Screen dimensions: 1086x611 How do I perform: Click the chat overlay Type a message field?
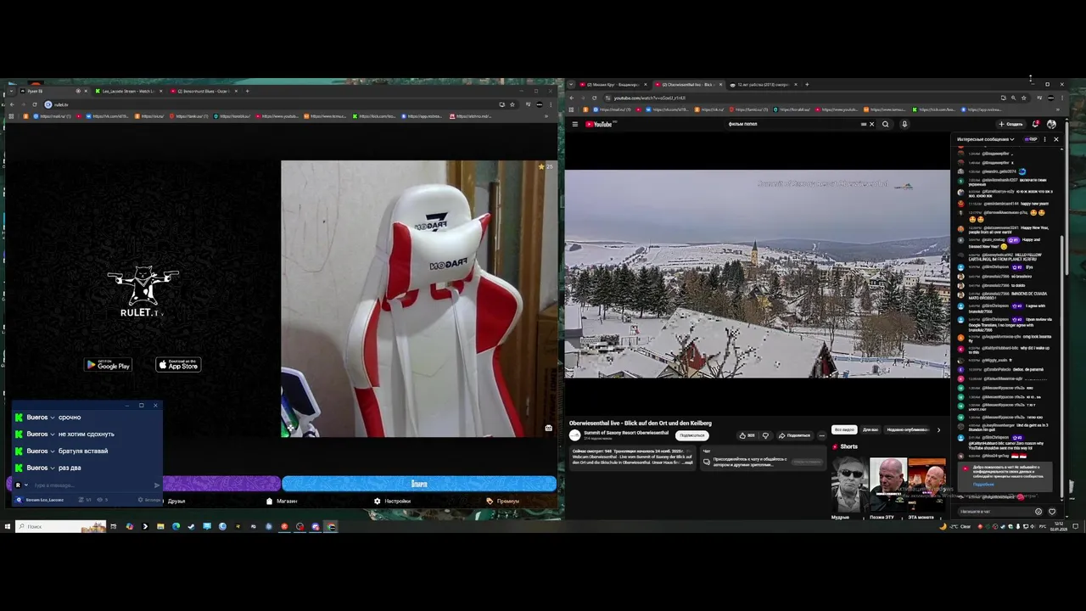pyautogui.click(x=92, y=485)
